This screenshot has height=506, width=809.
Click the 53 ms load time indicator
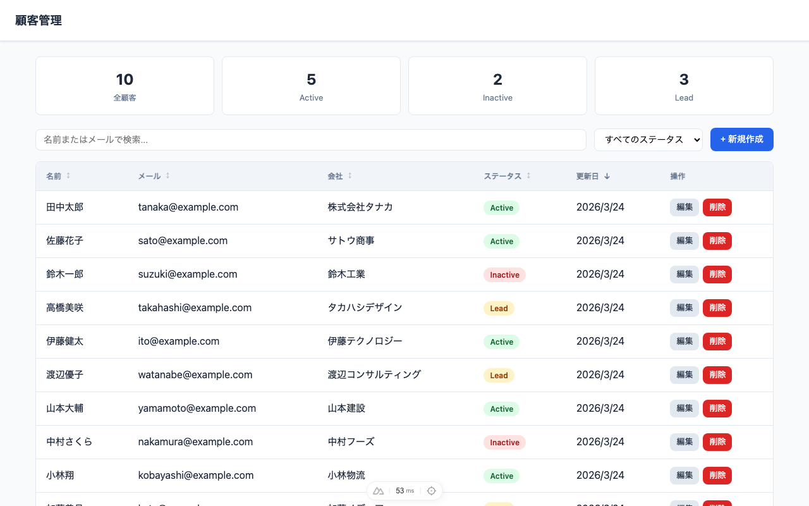point(404,491)
